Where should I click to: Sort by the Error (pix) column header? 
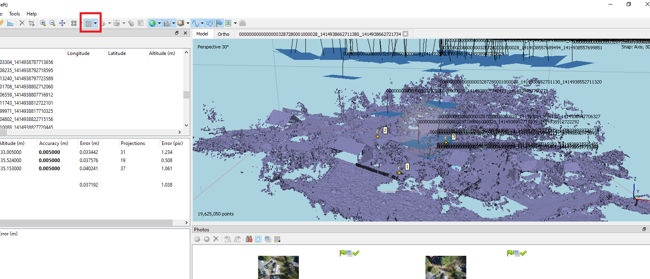click(172, 143)
